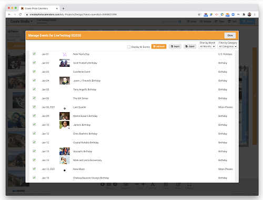263x200 pixels.
Task: Click the 'Jan 13, 2021' date cell
Action: point(48,169)
